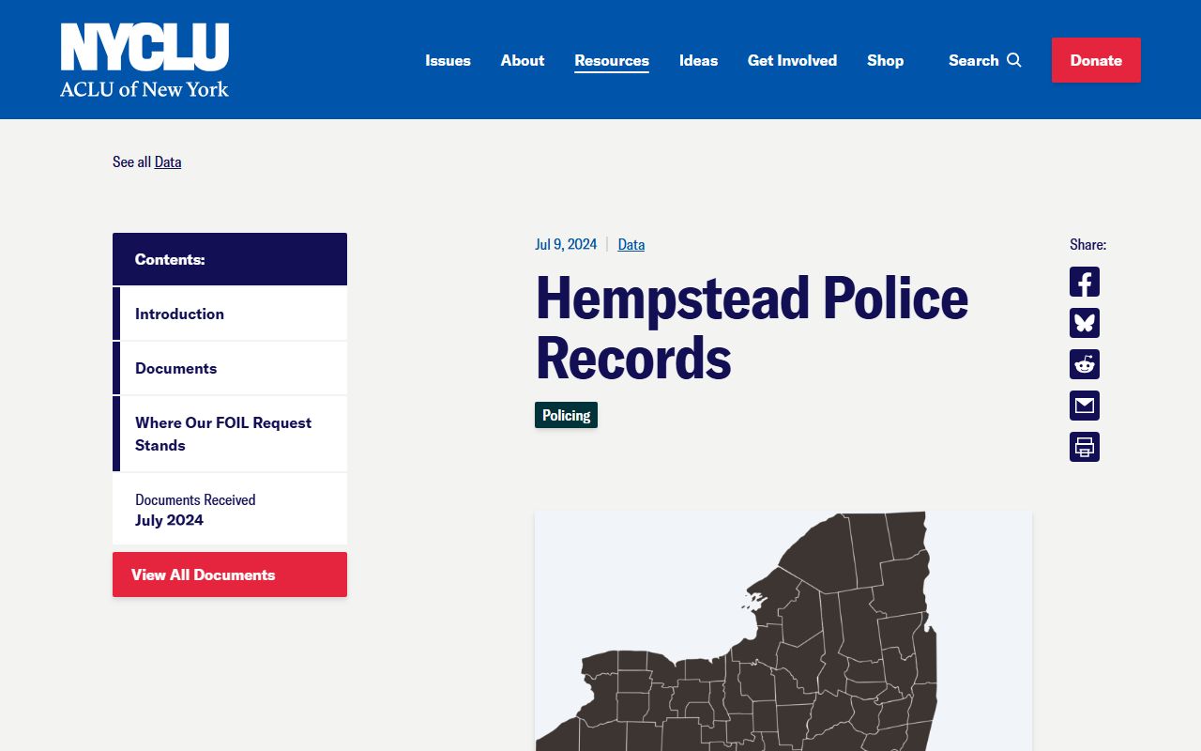
Task: Share this page via email
Action: [1085, 406]
